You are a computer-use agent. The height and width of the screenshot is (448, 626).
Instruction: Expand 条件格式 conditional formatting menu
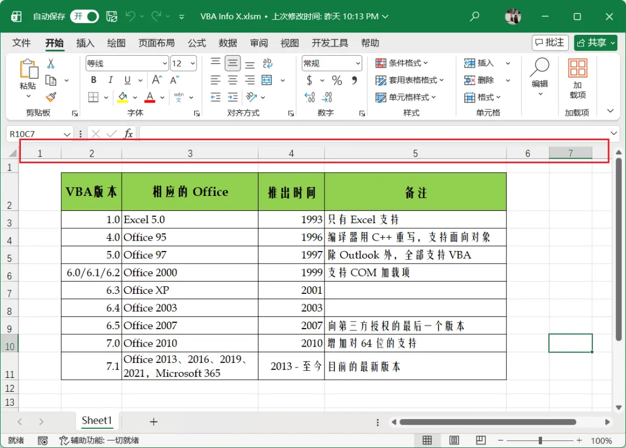click(x=402, y=63)
